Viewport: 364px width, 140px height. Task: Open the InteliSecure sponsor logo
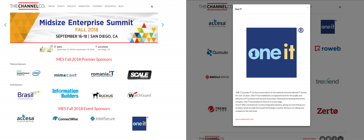103,119
